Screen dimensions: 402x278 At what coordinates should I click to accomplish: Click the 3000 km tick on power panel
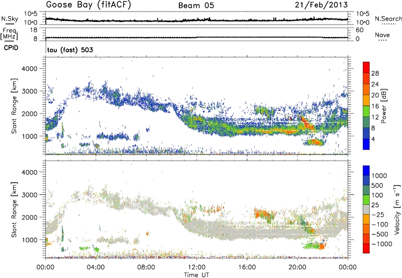pos(29,91)
